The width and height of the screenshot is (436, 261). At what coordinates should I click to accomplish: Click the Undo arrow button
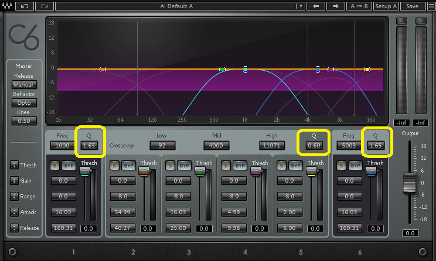[24, 6]
